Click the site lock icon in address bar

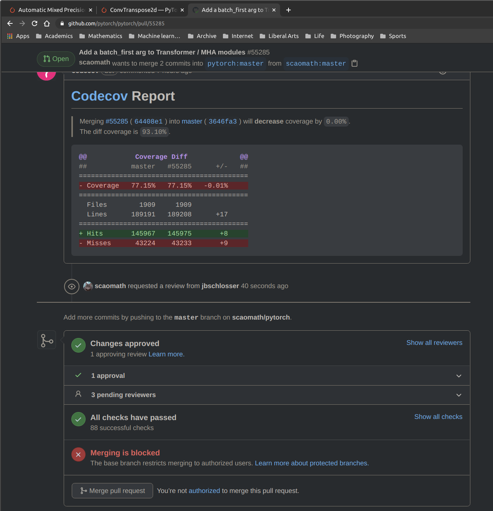pyautogui.click(x=62, y=23)
